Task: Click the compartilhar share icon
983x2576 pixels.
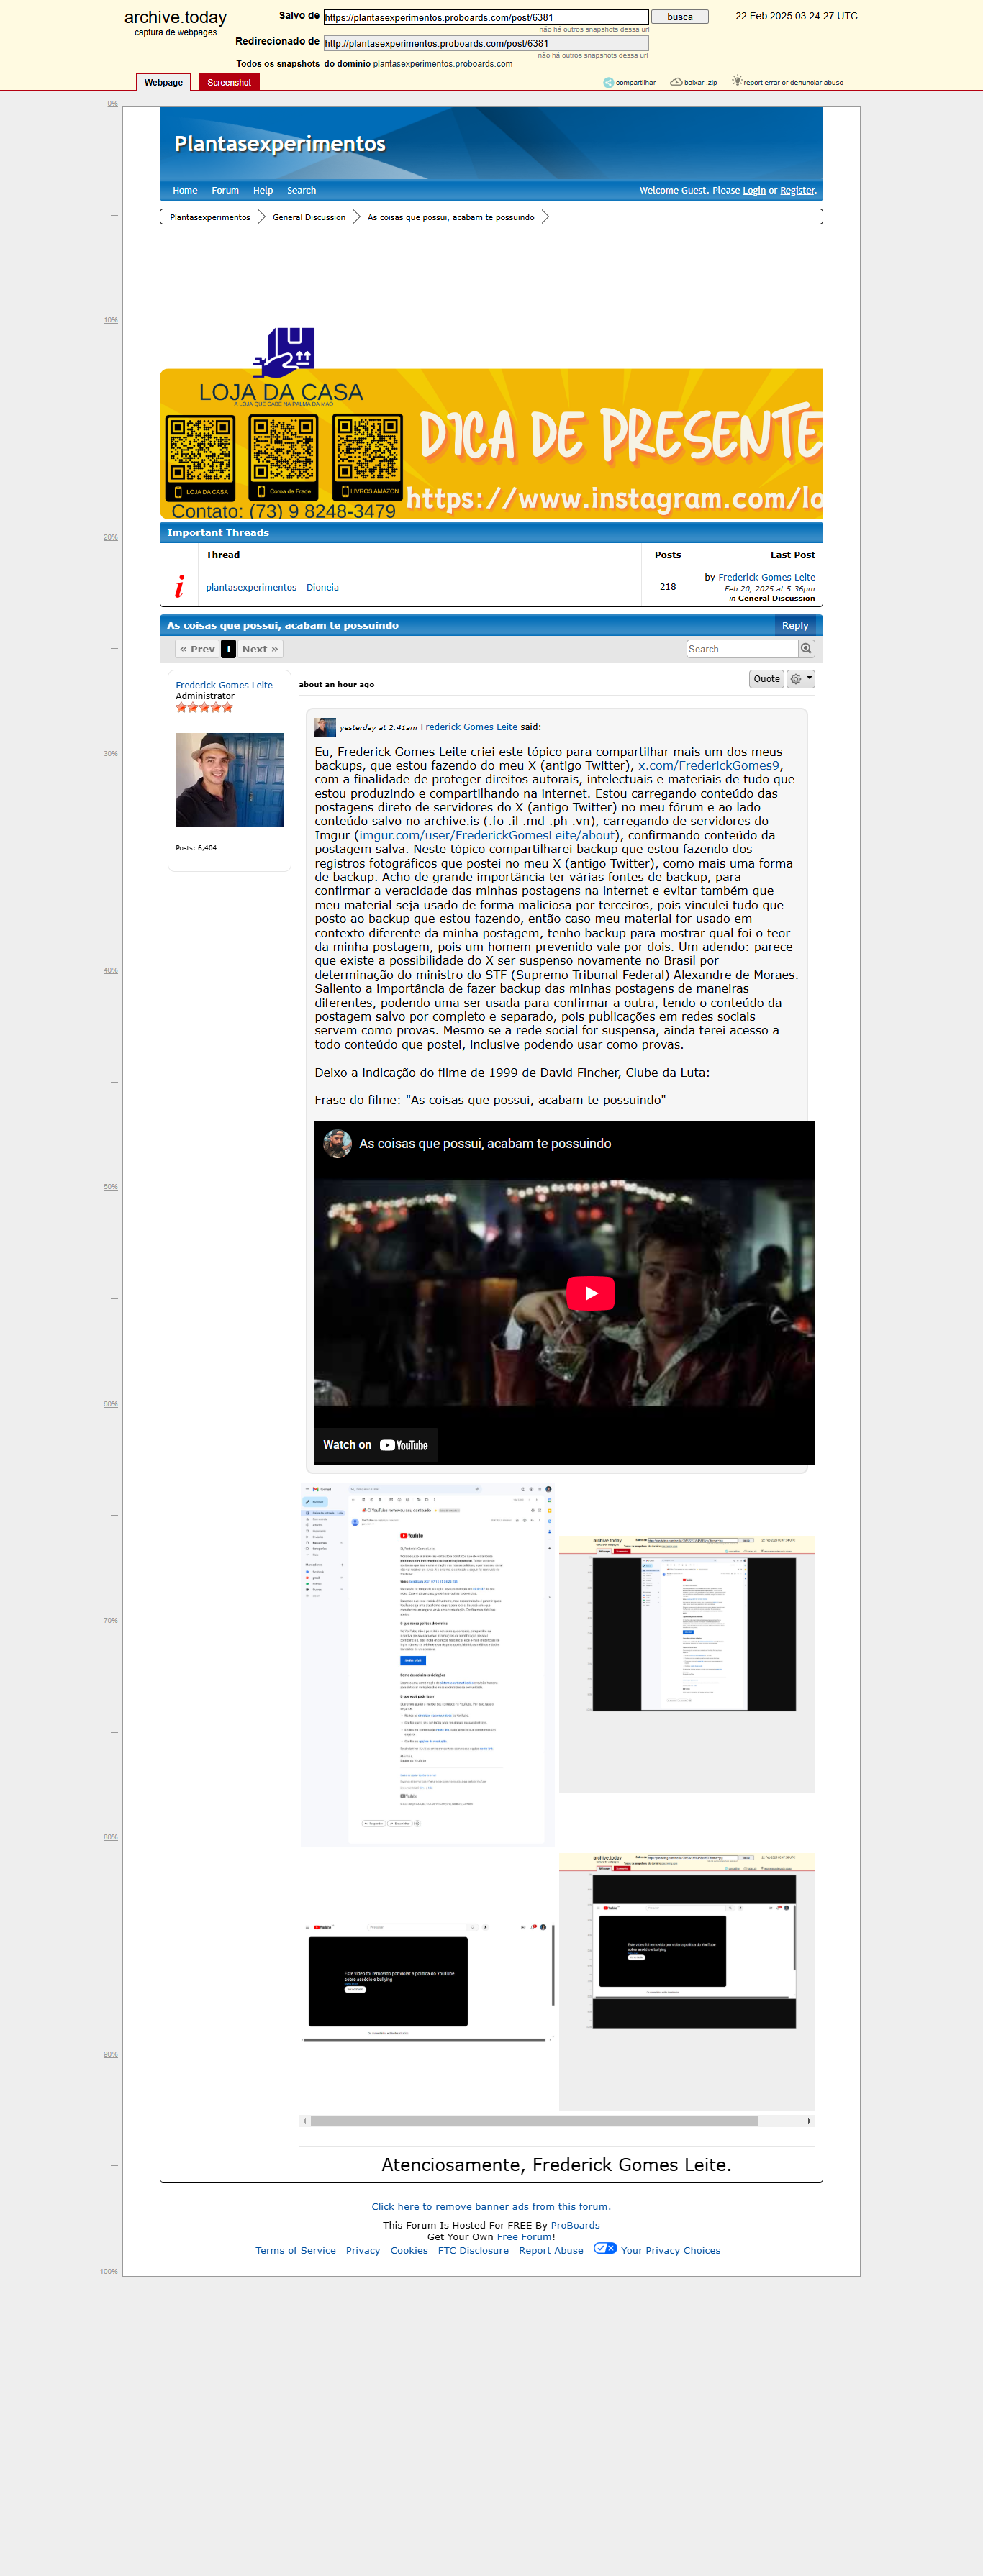Action: pos(608,82)
